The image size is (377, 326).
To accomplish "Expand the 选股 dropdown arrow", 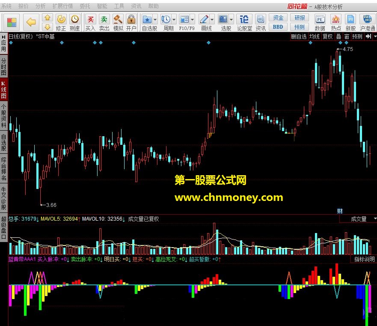I will point(231,20).
